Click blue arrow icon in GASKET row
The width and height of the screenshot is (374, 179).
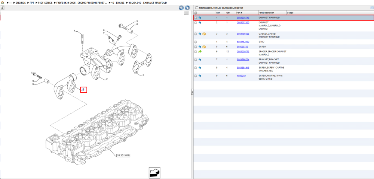[x=200, y=34]
